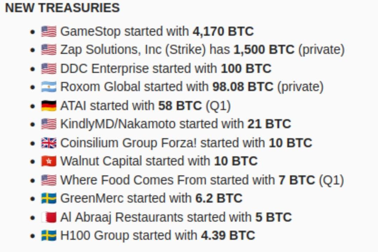Click the US flag beside Zap Solutions

[49, 50]
